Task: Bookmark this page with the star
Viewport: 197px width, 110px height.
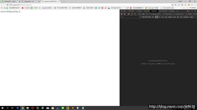Action: [x=172, y=5]
